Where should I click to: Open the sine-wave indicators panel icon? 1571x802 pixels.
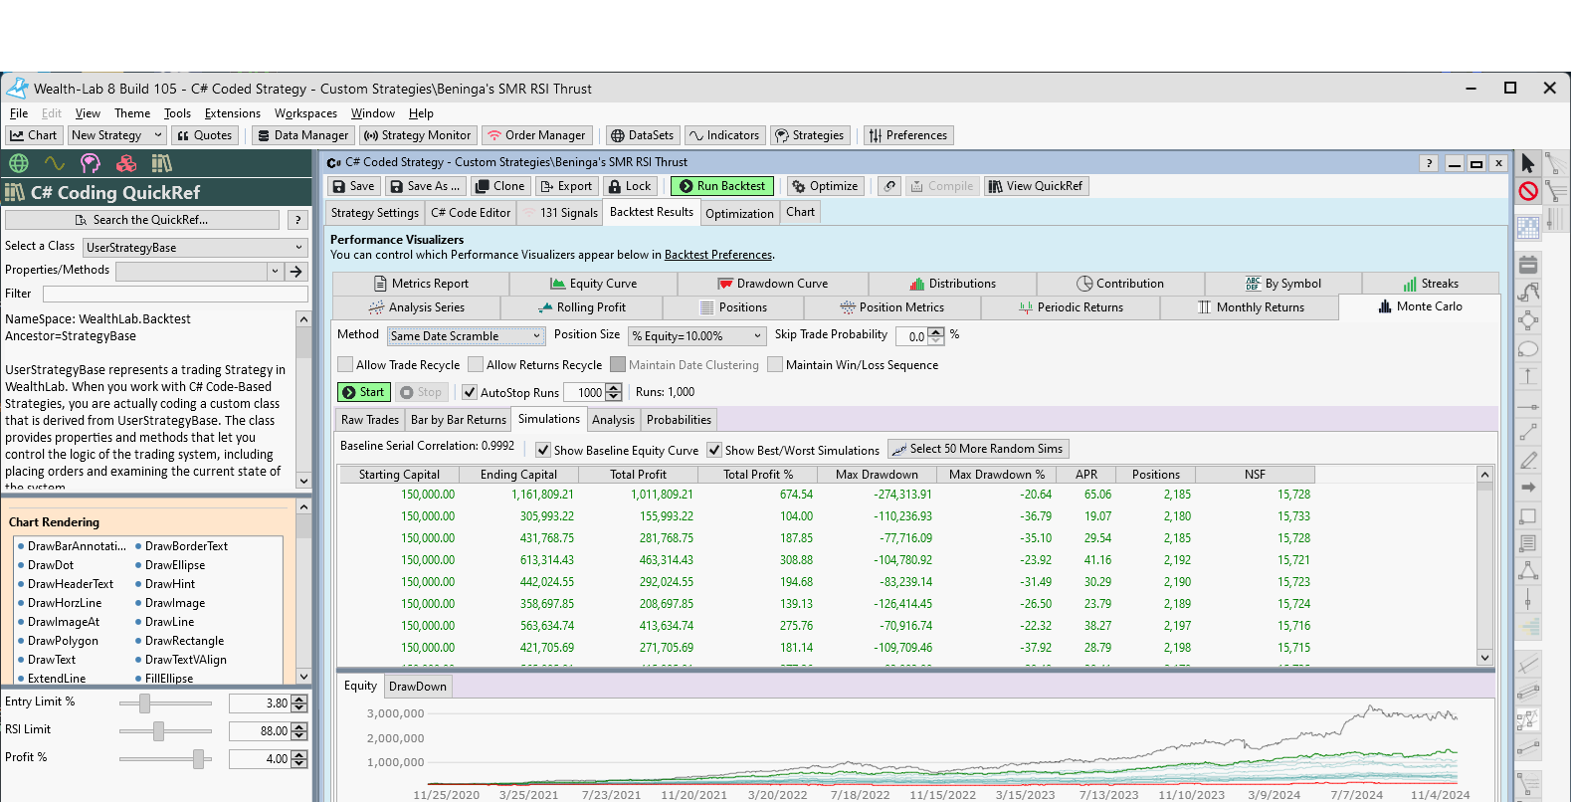click(x=55, y=163)
